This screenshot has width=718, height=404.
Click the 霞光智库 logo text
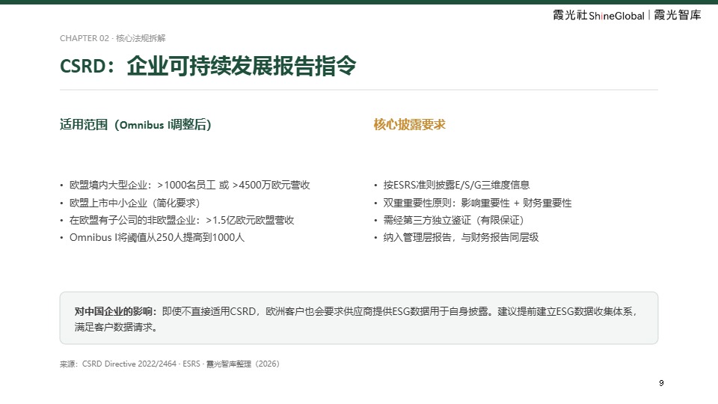[678, 15]
